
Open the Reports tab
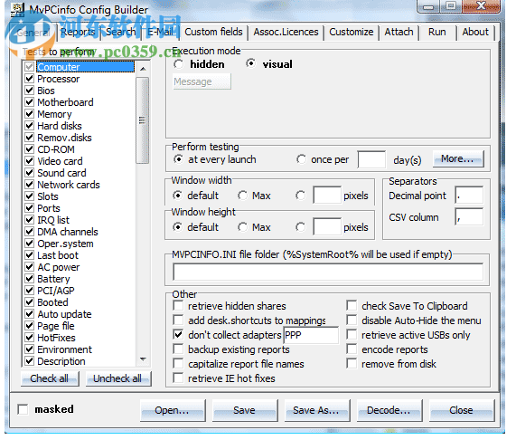(79, 32)
